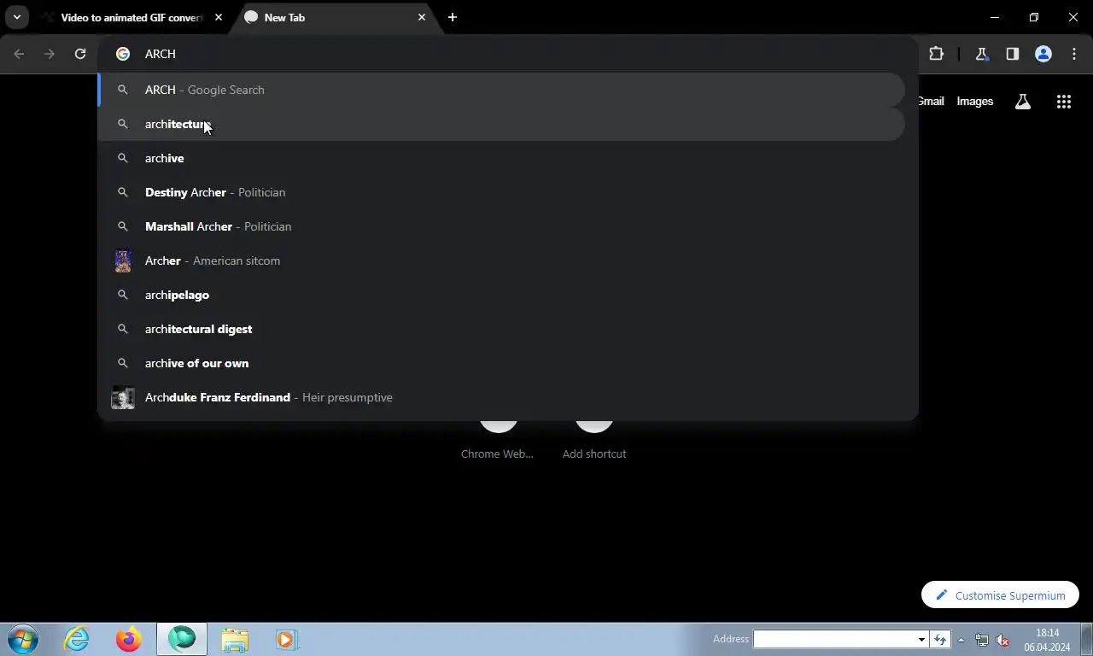
Task: Click the search icon beside archipelago
Action: pyautogui.click(x=123, y=295)
